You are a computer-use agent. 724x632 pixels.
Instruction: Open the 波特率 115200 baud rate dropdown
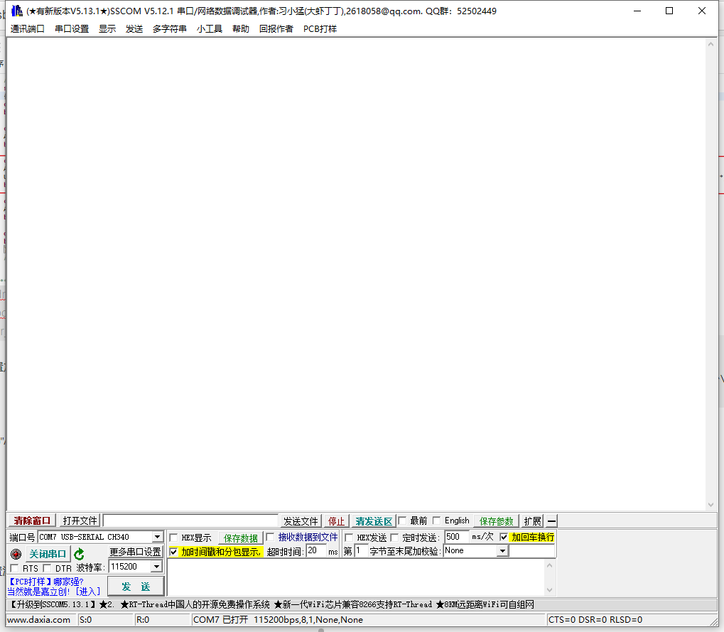[x=158, y=566]
